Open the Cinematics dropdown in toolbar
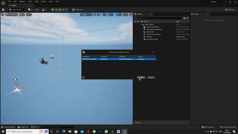This screenshot has height=134, width=238. (44, 10)
